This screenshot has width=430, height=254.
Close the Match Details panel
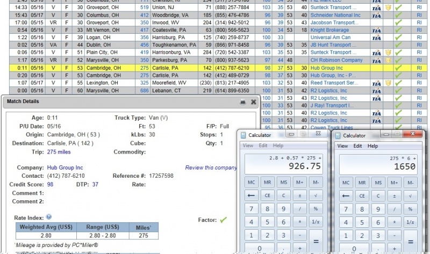253,102
